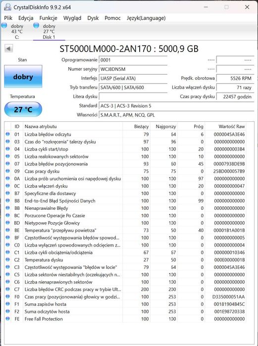Click the Nazwa atrybutu column header
Screen dimensions: 258x346
point(73,127)
